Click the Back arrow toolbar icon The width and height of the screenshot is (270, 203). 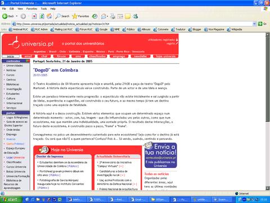(5, 16)
